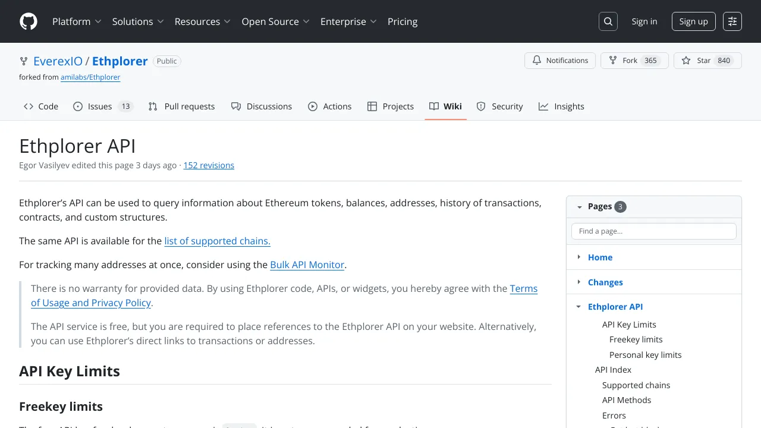Image resolution: width=761 pixels, height=428 pixels.
Task: Jump to Errors sidebar entry
Action: tap(614, 416)
